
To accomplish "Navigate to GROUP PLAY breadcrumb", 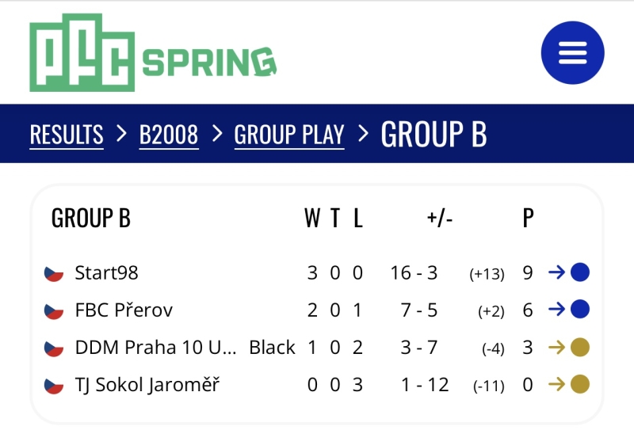I will (x=289, y=135).
